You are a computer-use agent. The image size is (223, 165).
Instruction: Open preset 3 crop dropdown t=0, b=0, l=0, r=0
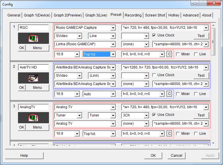[x=143, y=134]
